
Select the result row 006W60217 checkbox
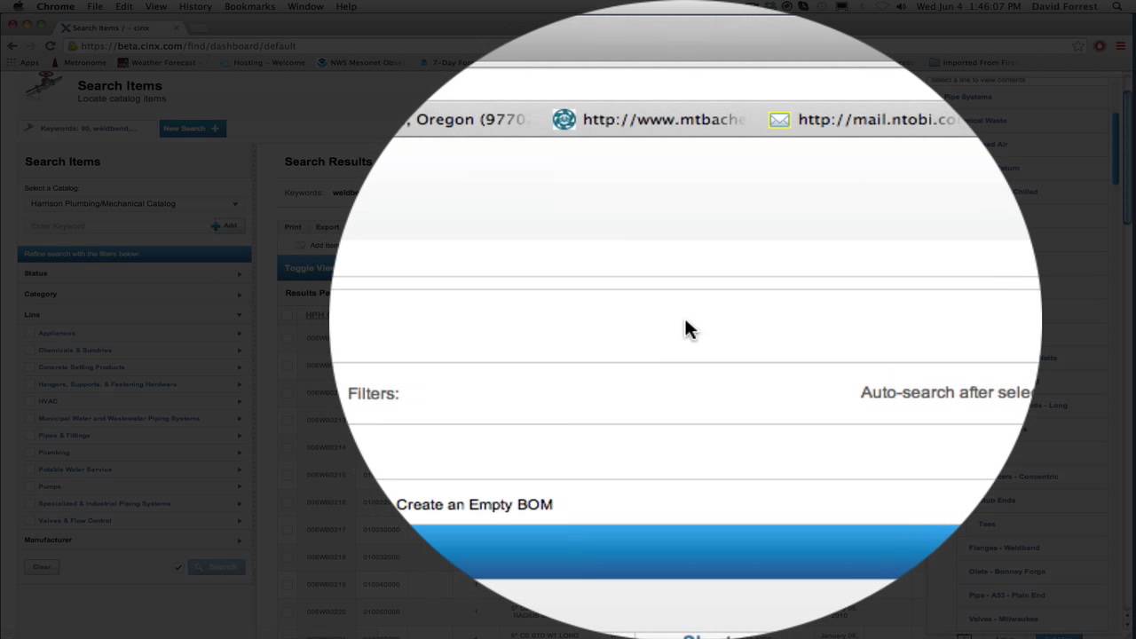pos(287,529)
